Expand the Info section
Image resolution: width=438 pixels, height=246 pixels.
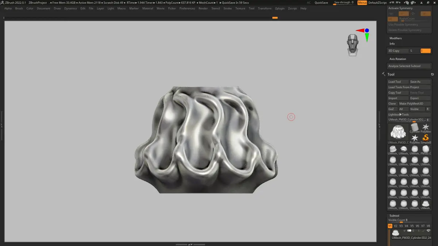[x=392, y=44]
